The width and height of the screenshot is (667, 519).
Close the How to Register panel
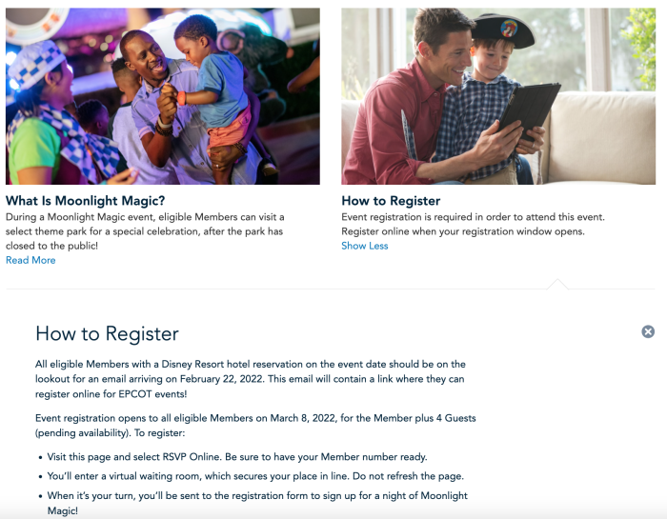[648, 331]
